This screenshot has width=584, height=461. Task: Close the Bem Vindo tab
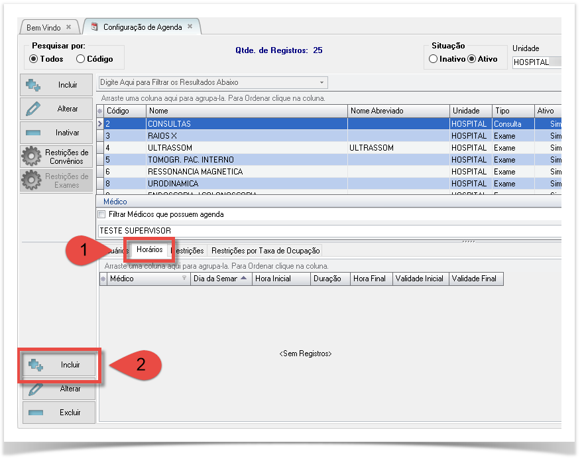[68, 27]
